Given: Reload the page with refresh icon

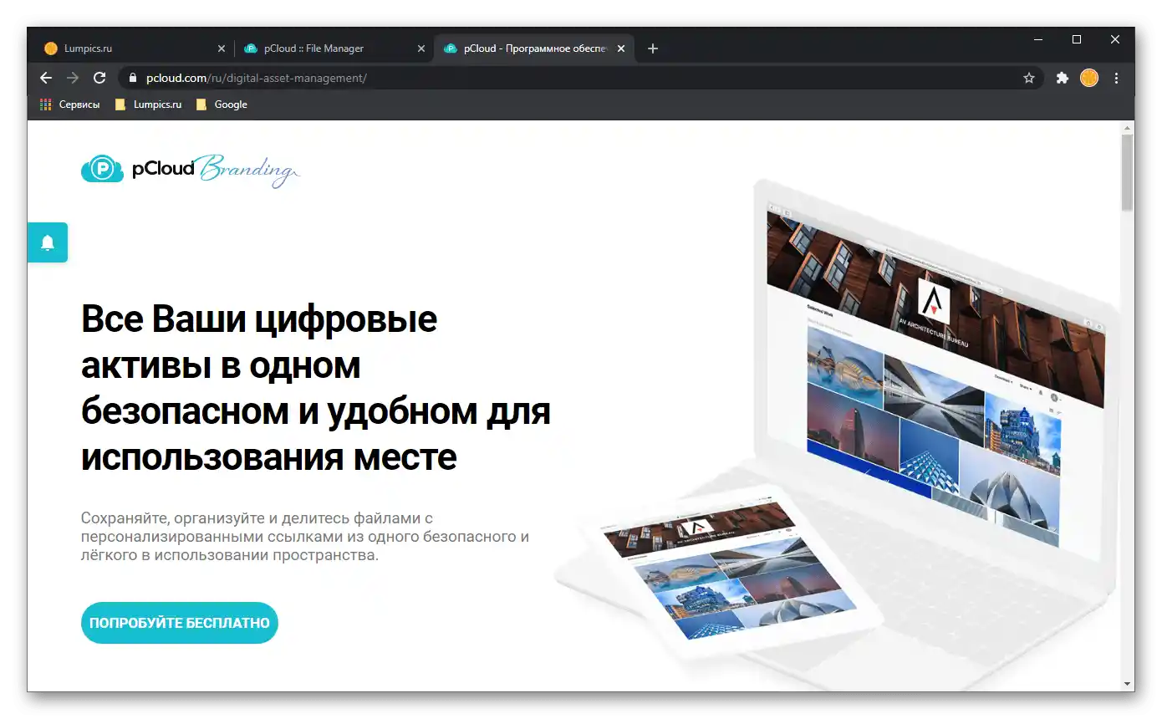Looking at the screenshot, I should point(99,78).
